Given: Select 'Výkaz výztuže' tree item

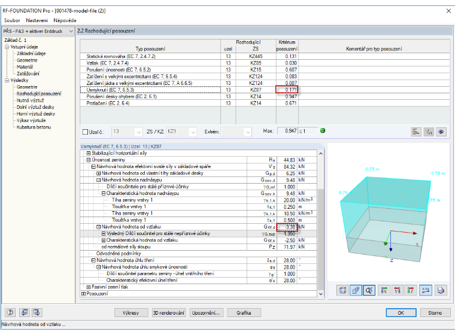Looking at the screenshot, I should [x=31, y=120].
